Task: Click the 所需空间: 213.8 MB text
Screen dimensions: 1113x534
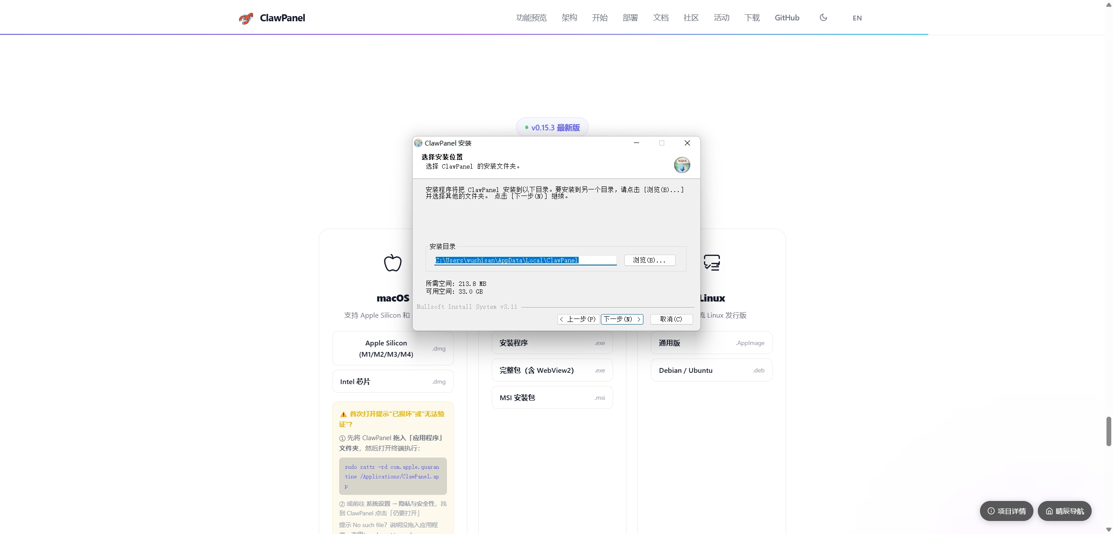Action: click(x=456, y=284)
